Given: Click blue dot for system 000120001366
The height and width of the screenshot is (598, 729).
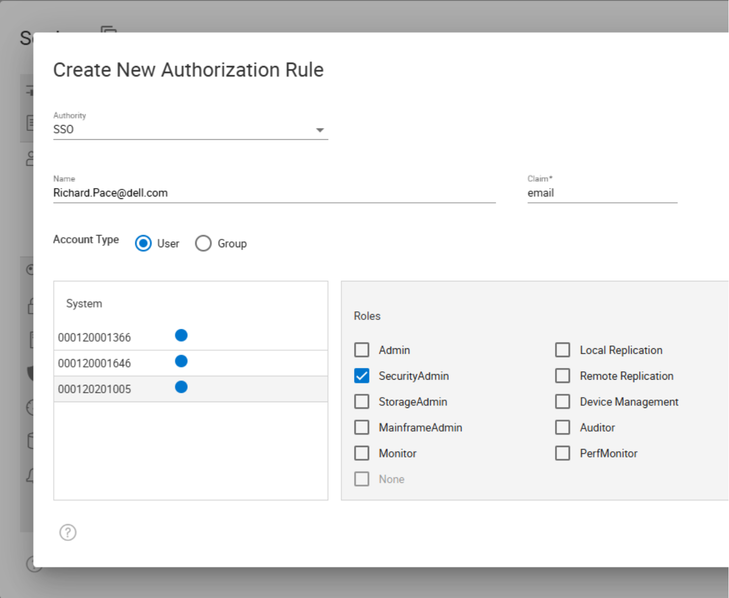Looking at the screenshot, I should click(181, 335).
